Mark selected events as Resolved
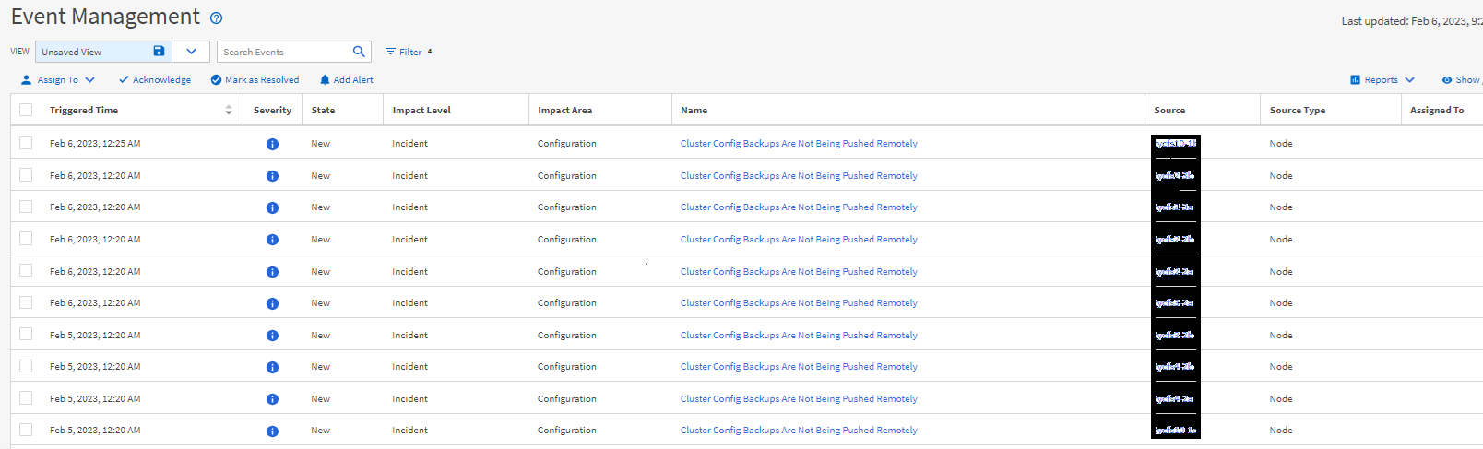 [255, 80]
